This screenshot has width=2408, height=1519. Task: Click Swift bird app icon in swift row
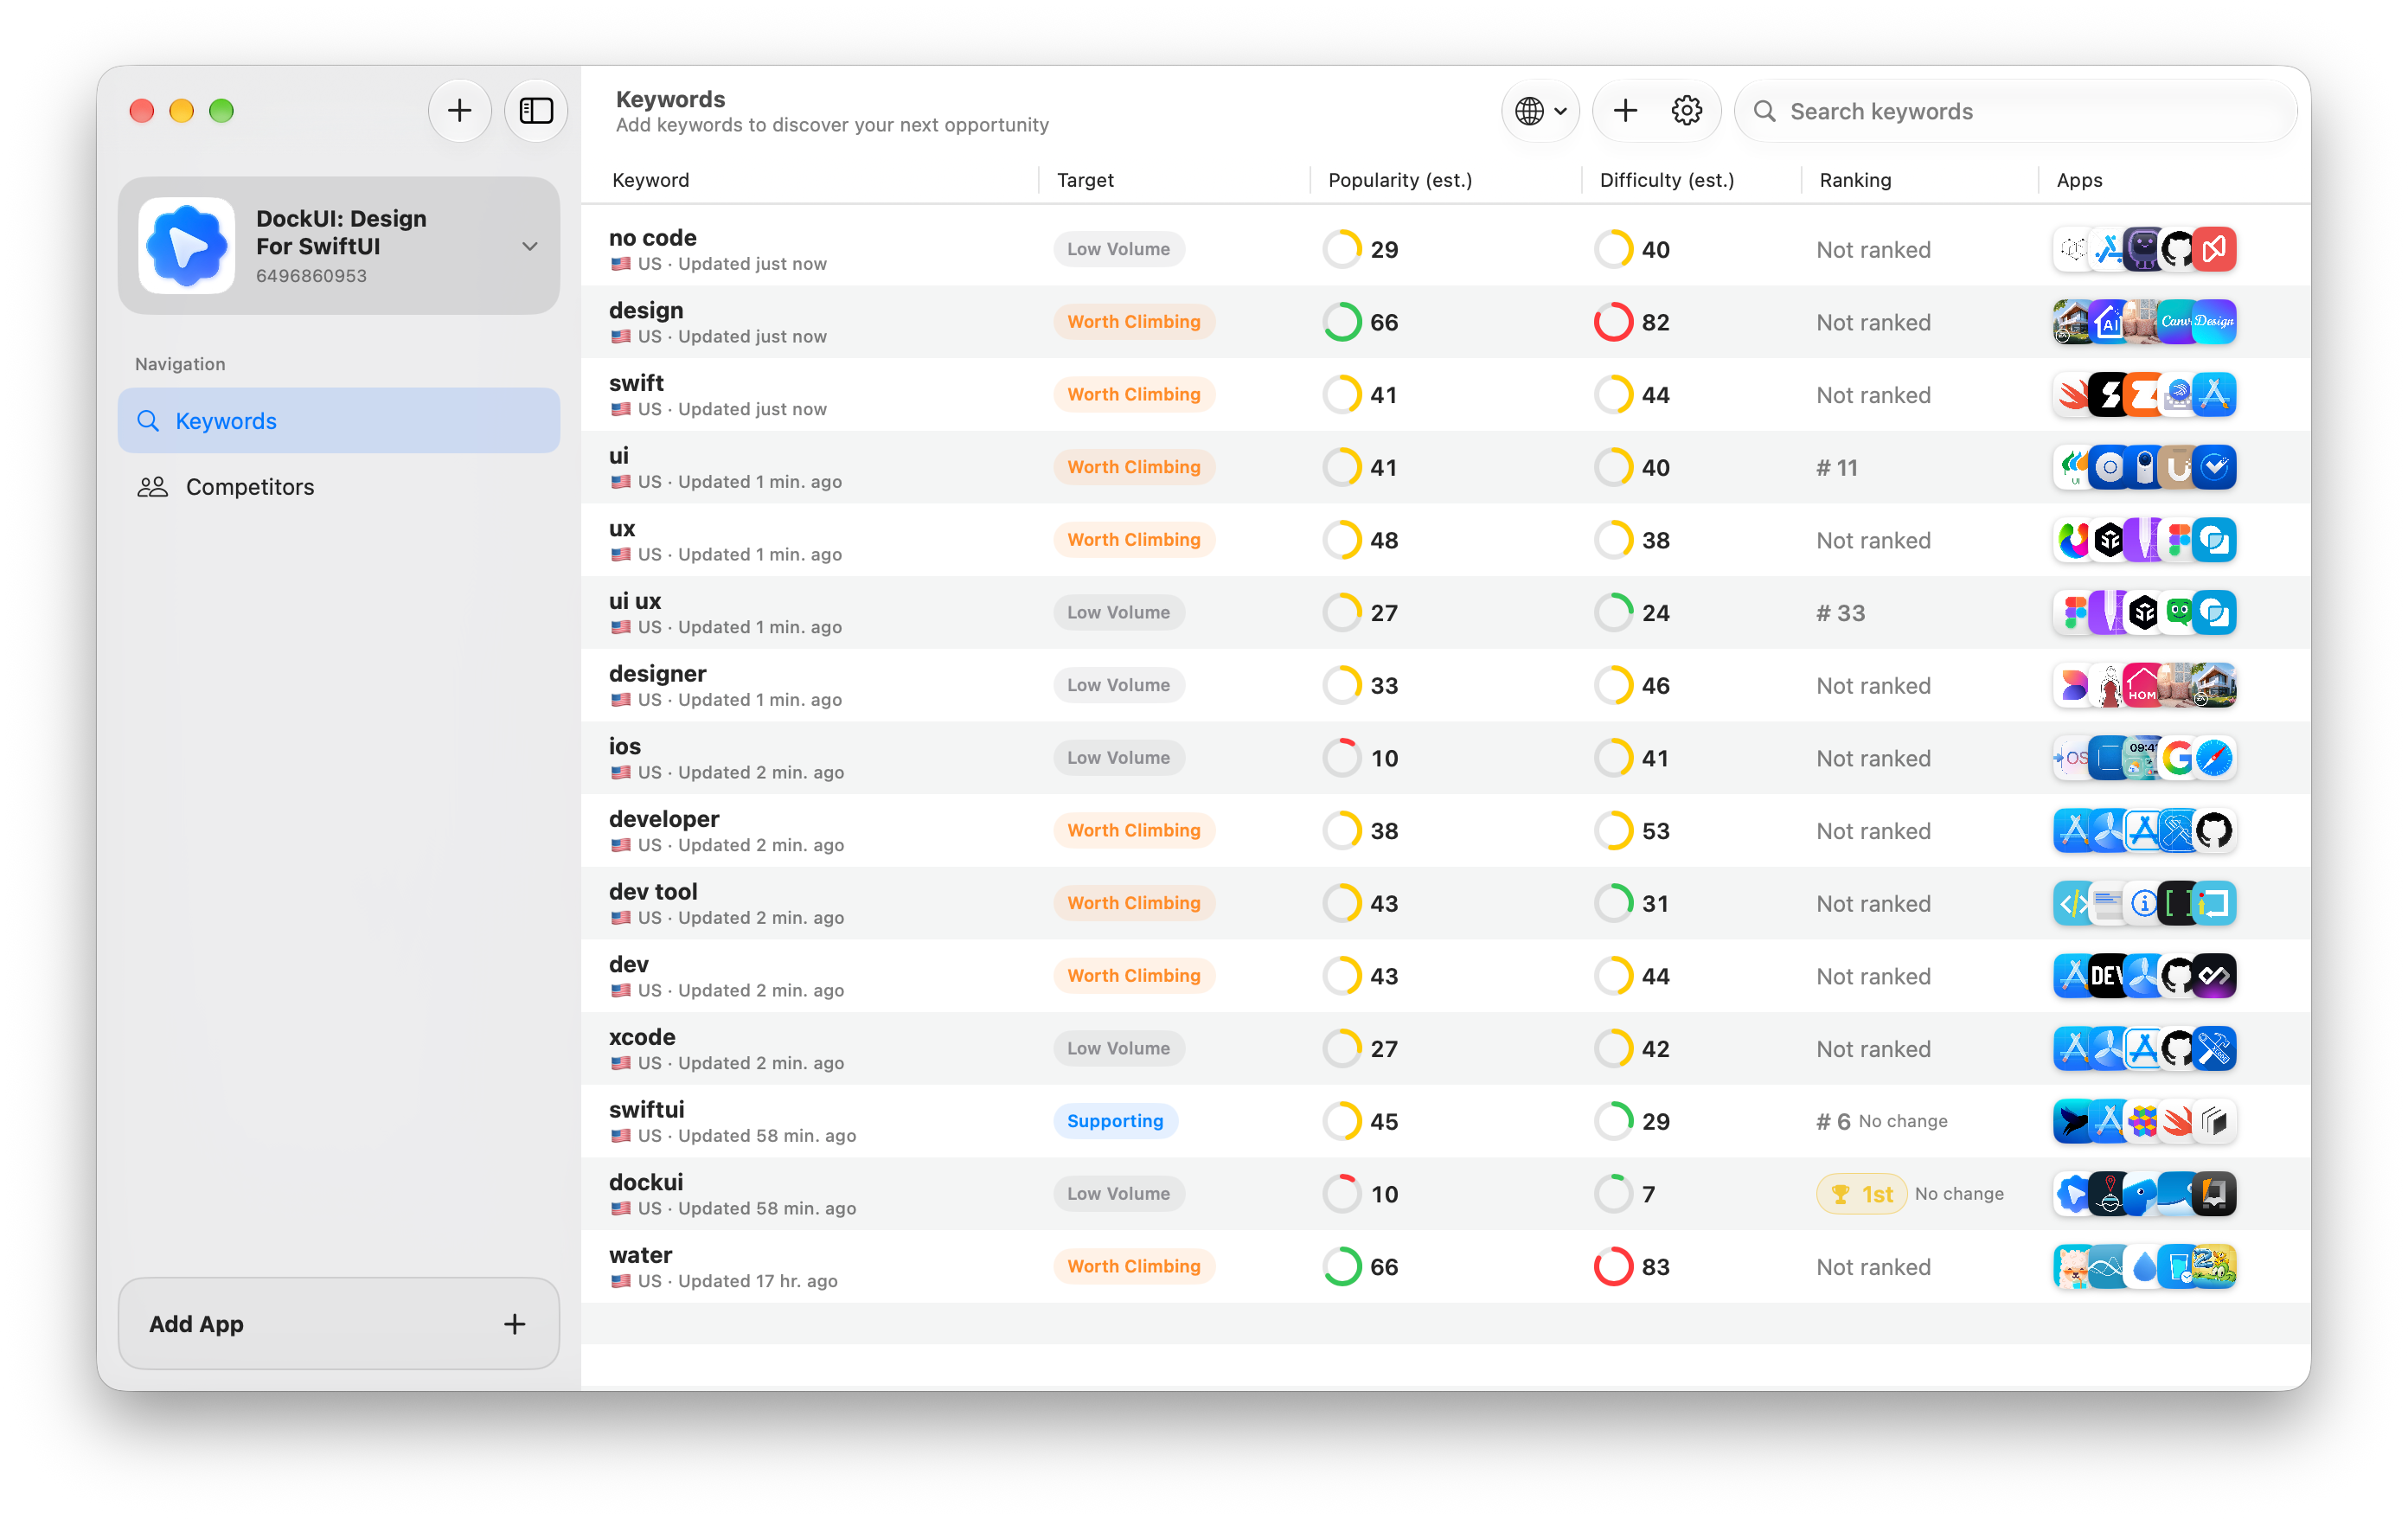[x=2073, y=395]
